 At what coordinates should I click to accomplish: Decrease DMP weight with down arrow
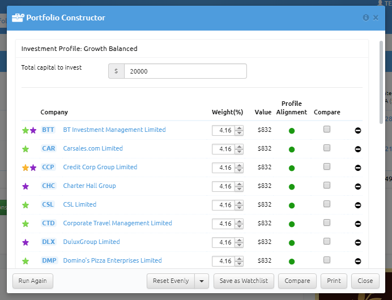pyautogui.click(x=239, y=264)
